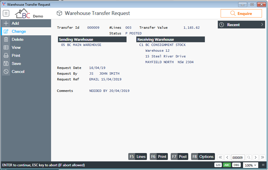268x170 pixels.
Task: Select the Change menu item
Action: click(x=26, y=31)
